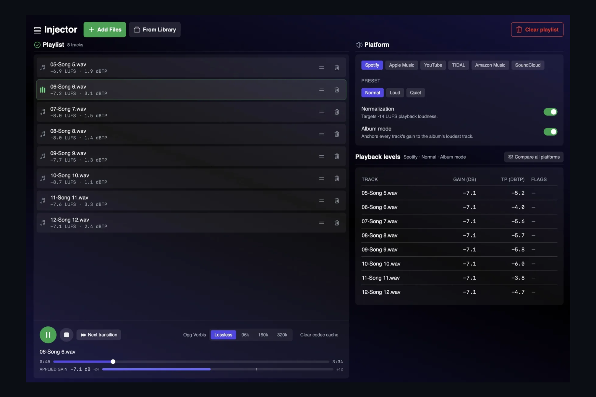The image size is (596, 397).
Task: Click trash icon for 06-Song 6.wav
Action: (x=337, y=90)
